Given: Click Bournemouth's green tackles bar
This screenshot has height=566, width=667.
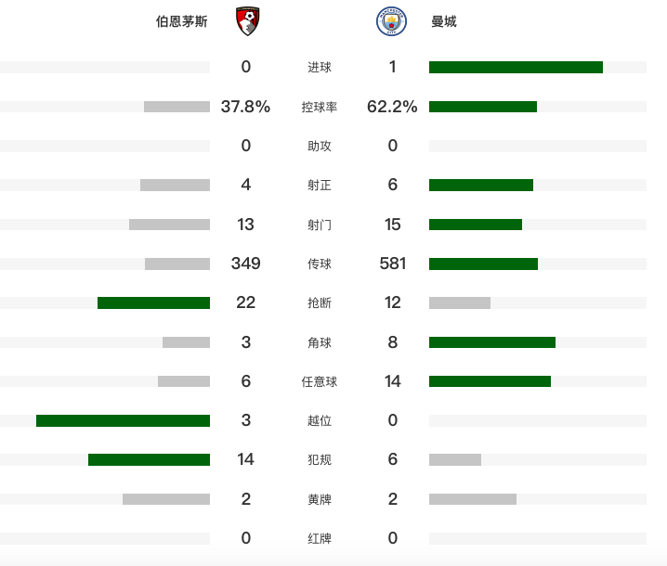Looking at the screenshot, I should click(153, 303).
